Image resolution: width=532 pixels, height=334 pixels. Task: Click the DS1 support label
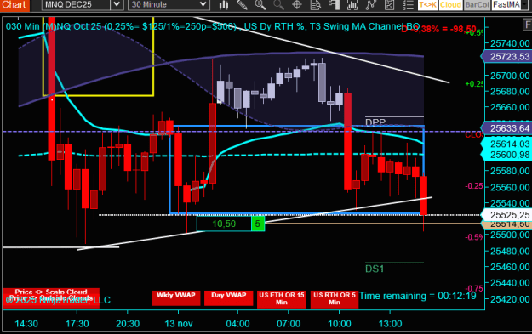coord(375,269)
